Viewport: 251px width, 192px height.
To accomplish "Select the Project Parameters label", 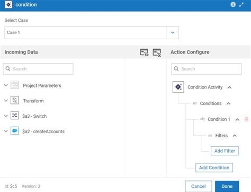I will 42,85.
